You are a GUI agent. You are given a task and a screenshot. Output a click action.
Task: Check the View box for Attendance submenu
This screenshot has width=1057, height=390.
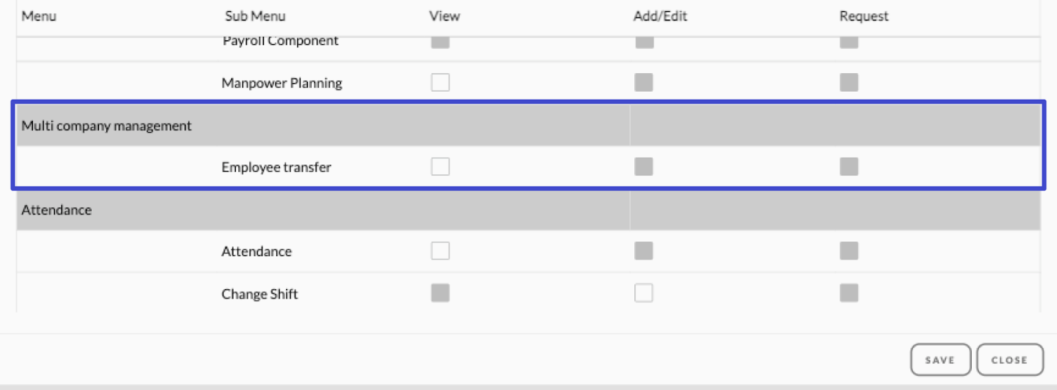(x=440, y=251)
